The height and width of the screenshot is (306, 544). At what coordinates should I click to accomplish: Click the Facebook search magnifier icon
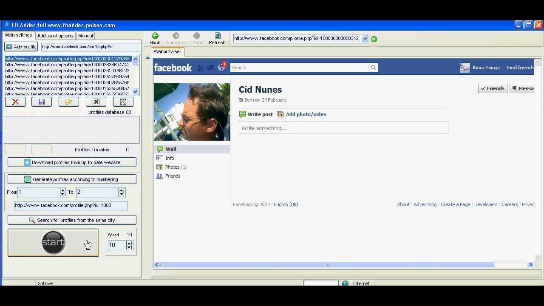click(x=373, y=68)
